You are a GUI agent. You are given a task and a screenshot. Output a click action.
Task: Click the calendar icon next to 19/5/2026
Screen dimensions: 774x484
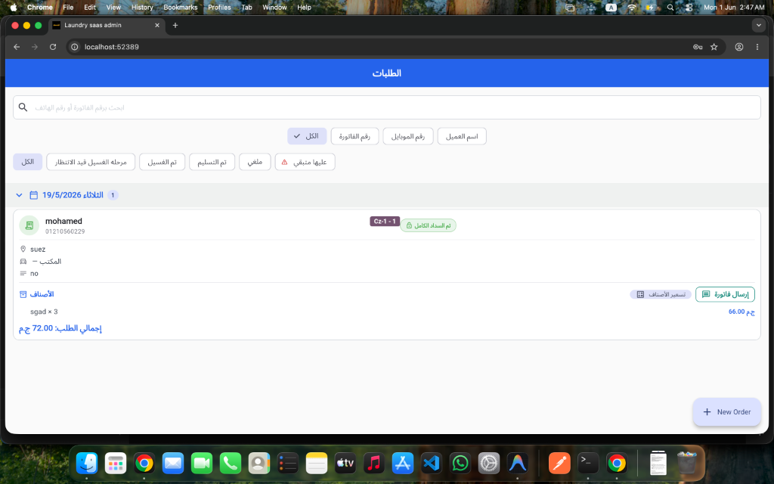pos(33,195)
